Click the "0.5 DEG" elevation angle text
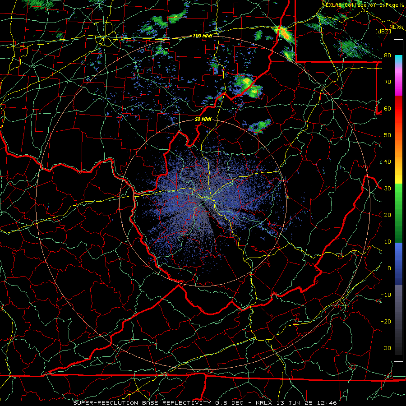The width and height of the screenshot is (406, 406). click(230, 403)
